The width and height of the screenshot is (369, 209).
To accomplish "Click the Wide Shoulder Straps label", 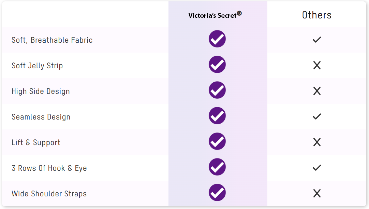I will pos(49,194).
